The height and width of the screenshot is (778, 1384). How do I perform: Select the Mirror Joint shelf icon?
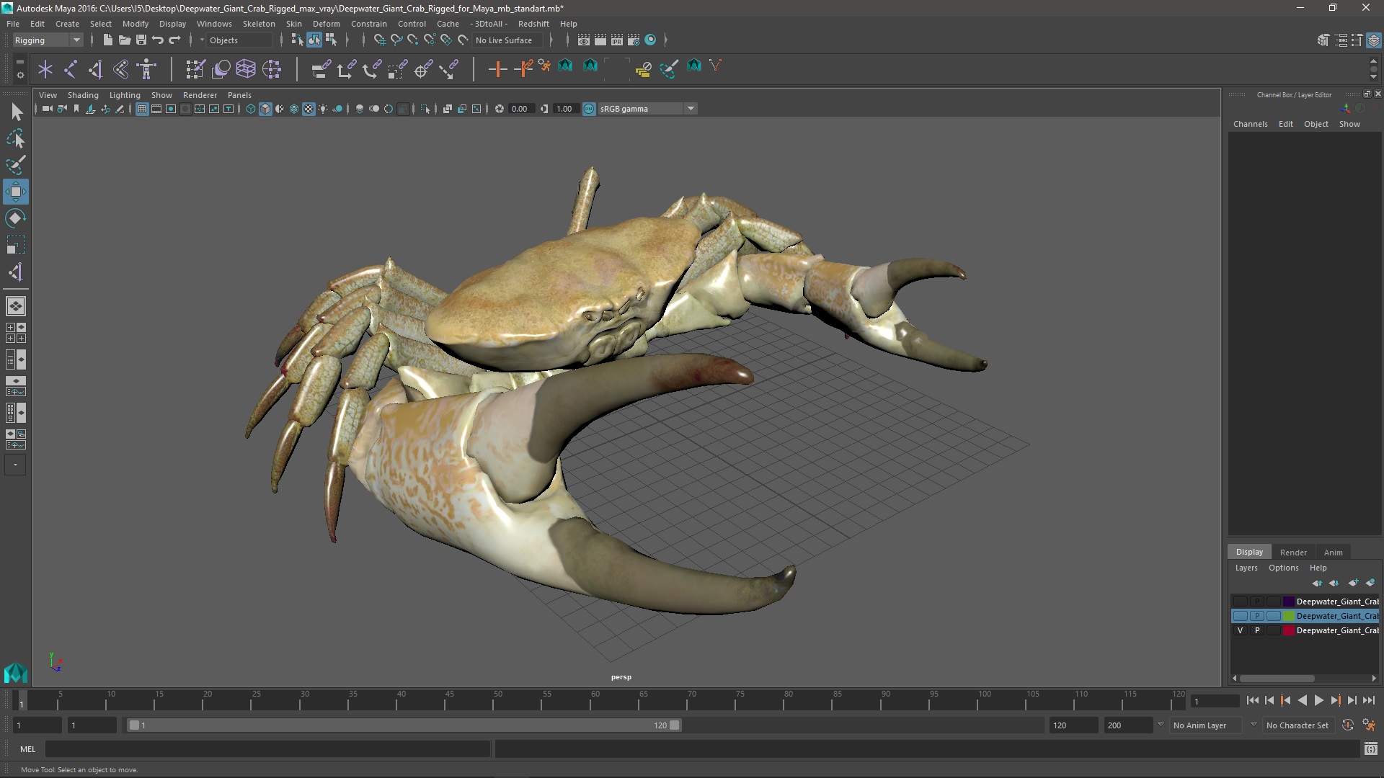120,69
